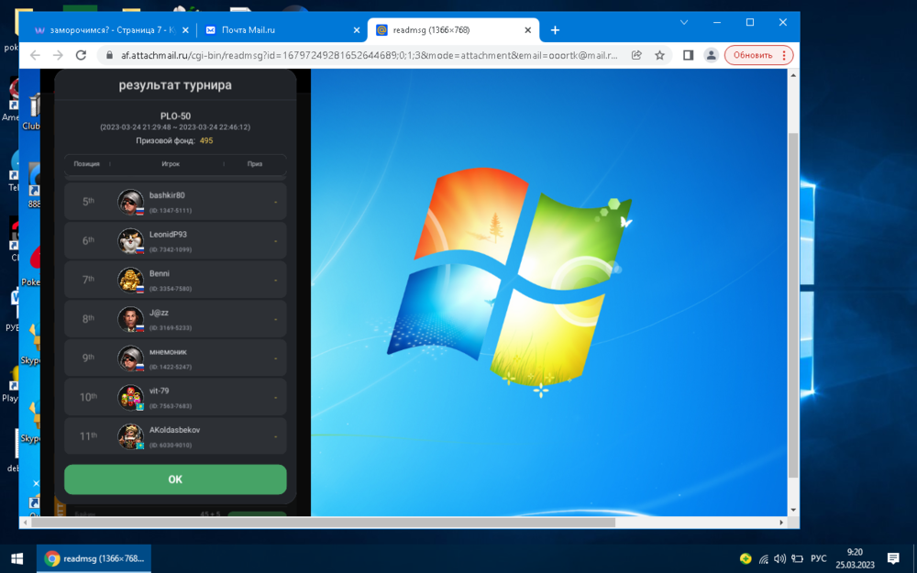
Task: Click the Обновить update button
Action: coord(753,55)
